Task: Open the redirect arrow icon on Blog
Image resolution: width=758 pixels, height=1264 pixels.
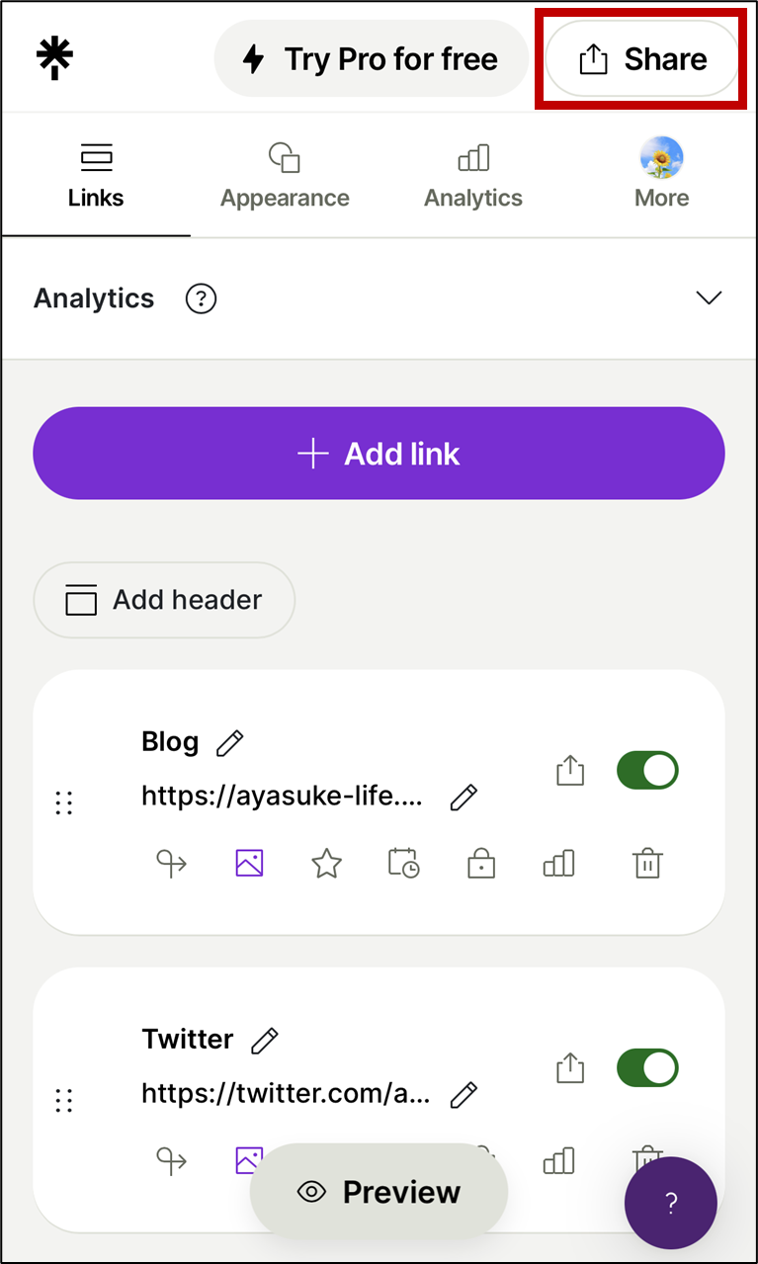Action: 172,865
